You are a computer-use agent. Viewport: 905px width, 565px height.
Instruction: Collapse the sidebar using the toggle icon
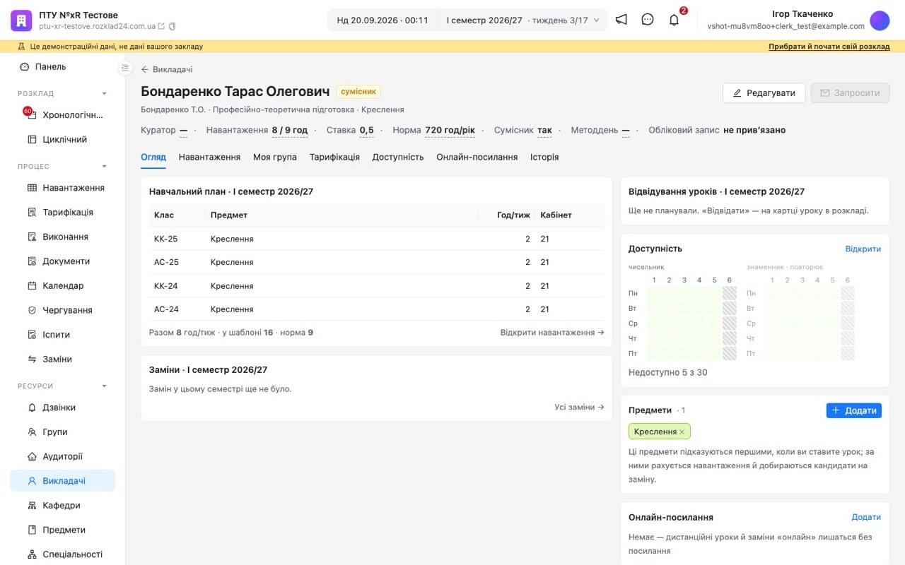(125, 68)
